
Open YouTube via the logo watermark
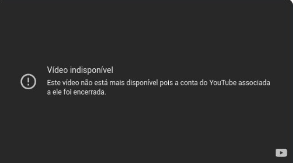[281, 153]
